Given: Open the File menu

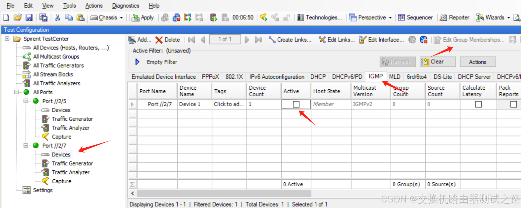Looking at the screenshot, I should [x=11, y=6].
